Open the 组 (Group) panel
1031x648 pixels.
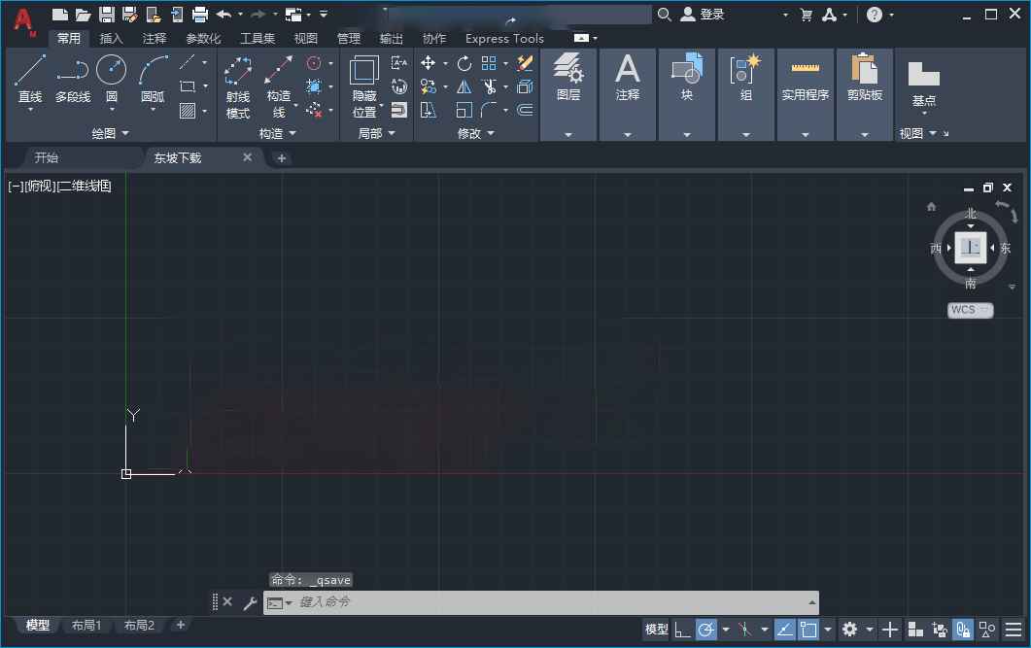point(745,94)
